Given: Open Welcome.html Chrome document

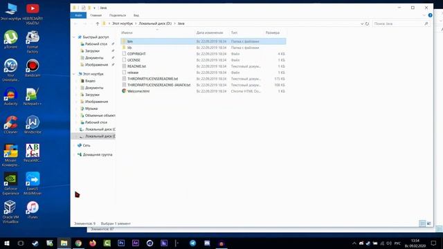Looking at the screenshot, I should pyautogui.click(x=204, y=91).
